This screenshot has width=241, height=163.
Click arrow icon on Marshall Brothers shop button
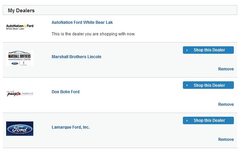pyautogui.click(x=187, y=50)
